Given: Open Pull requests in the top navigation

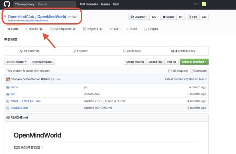Looking at the screenshot, I should click(88, 4).
